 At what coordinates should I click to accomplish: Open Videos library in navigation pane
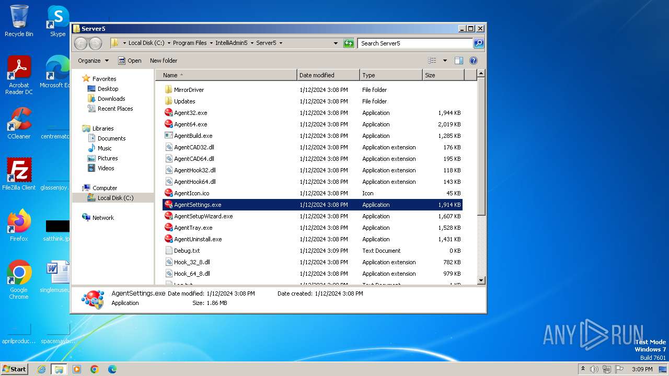pos(106,168)
